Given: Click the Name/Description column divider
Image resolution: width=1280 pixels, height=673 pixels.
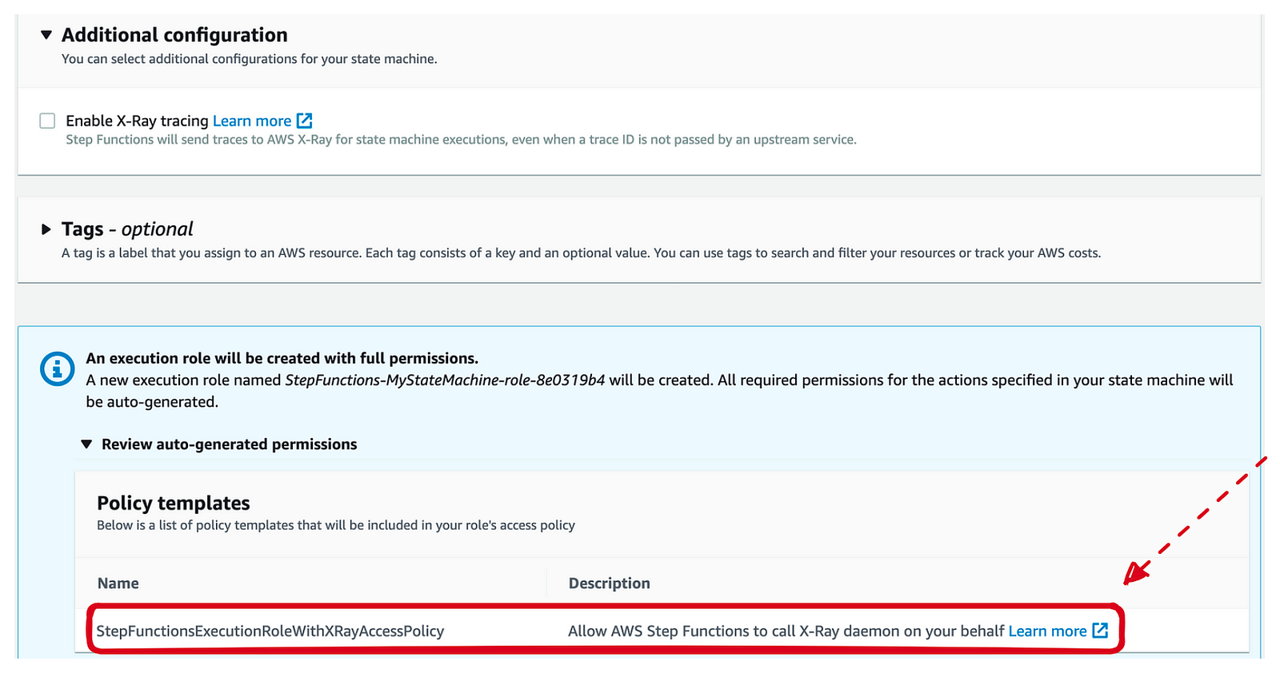Looking at the screenshot, I should click(546, 583).
